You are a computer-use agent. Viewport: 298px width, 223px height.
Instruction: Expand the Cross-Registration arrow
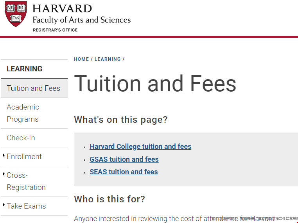tap(4, 174)
